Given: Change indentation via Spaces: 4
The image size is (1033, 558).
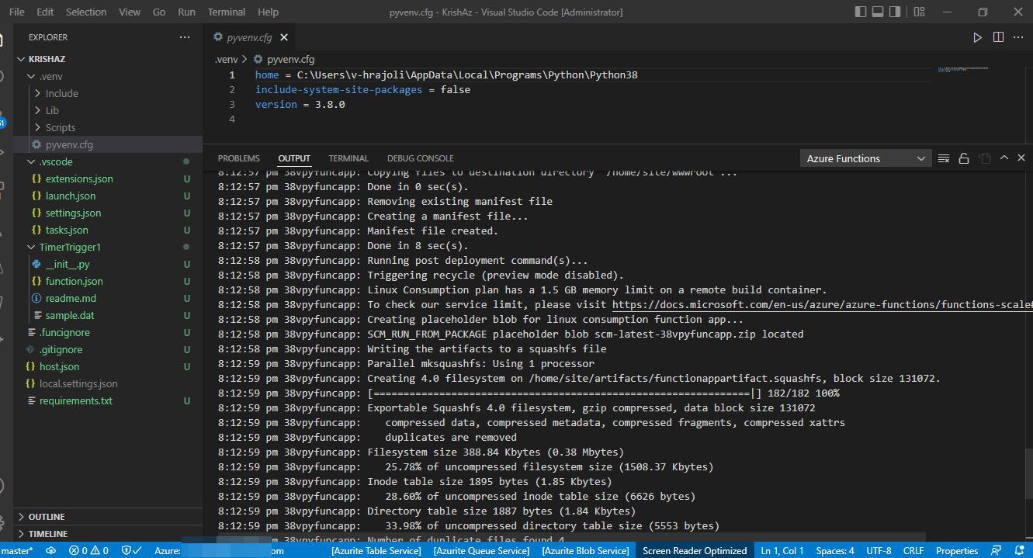Looking at the screenshot, I should tap(835, 550).
